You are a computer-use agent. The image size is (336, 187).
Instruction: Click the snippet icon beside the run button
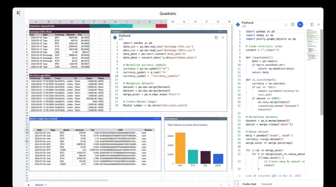[292, 24]
